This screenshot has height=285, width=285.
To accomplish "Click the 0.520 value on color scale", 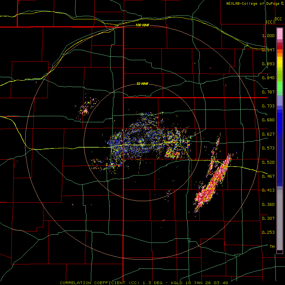I will click(268, 162).
